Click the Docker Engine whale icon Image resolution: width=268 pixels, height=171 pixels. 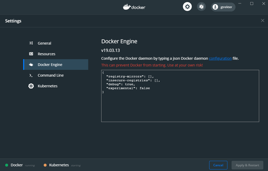click(x=31, y=65)
